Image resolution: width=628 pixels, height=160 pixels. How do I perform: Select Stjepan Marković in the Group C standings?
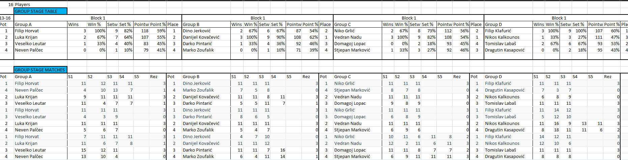click(x=352, y=50)
